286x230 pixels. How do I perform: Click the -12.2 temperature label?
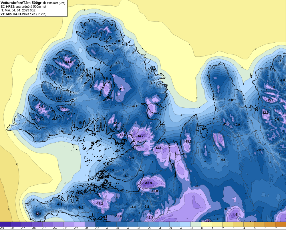coord(116,123)
